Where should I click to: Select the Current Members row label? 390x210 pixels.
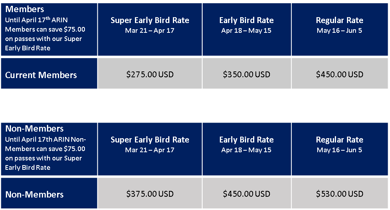pos(49,73)
